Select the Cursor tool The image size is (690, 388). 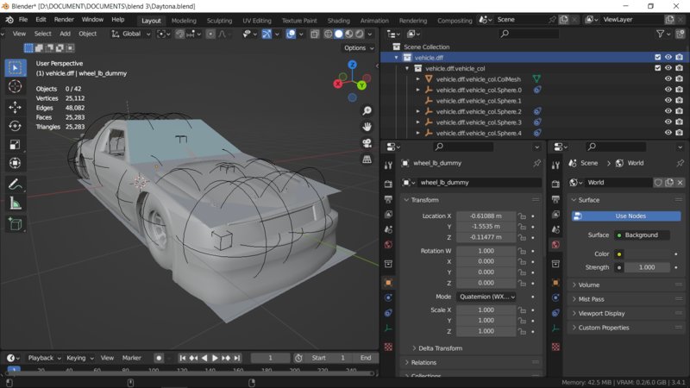16,87
